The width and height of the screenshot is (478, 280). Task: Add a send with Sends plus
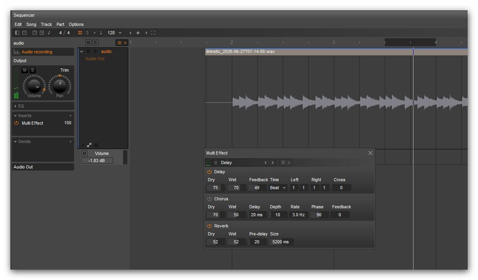pos(71,141)
